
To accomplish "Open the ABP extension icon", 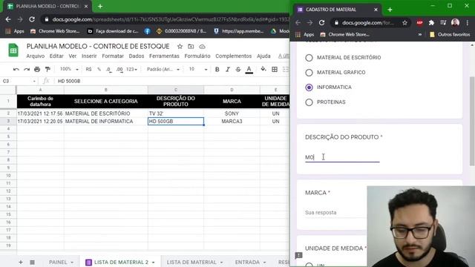I will pyautogui.click(x=419, y=23).
